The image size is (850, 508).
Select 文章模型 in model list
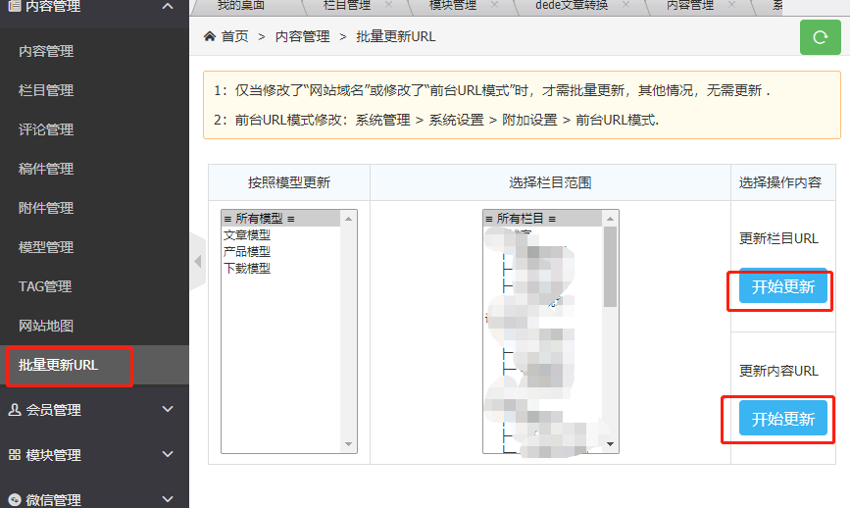point(280,234)
